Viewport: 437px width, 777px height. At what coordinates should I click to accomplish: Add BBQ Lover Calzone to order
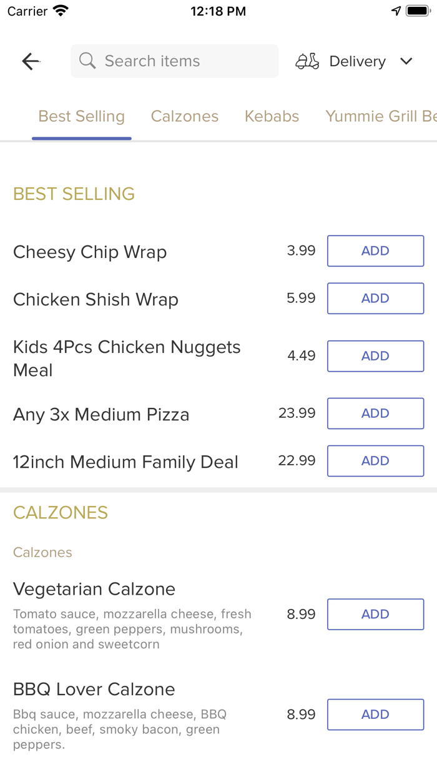point(375,715)
